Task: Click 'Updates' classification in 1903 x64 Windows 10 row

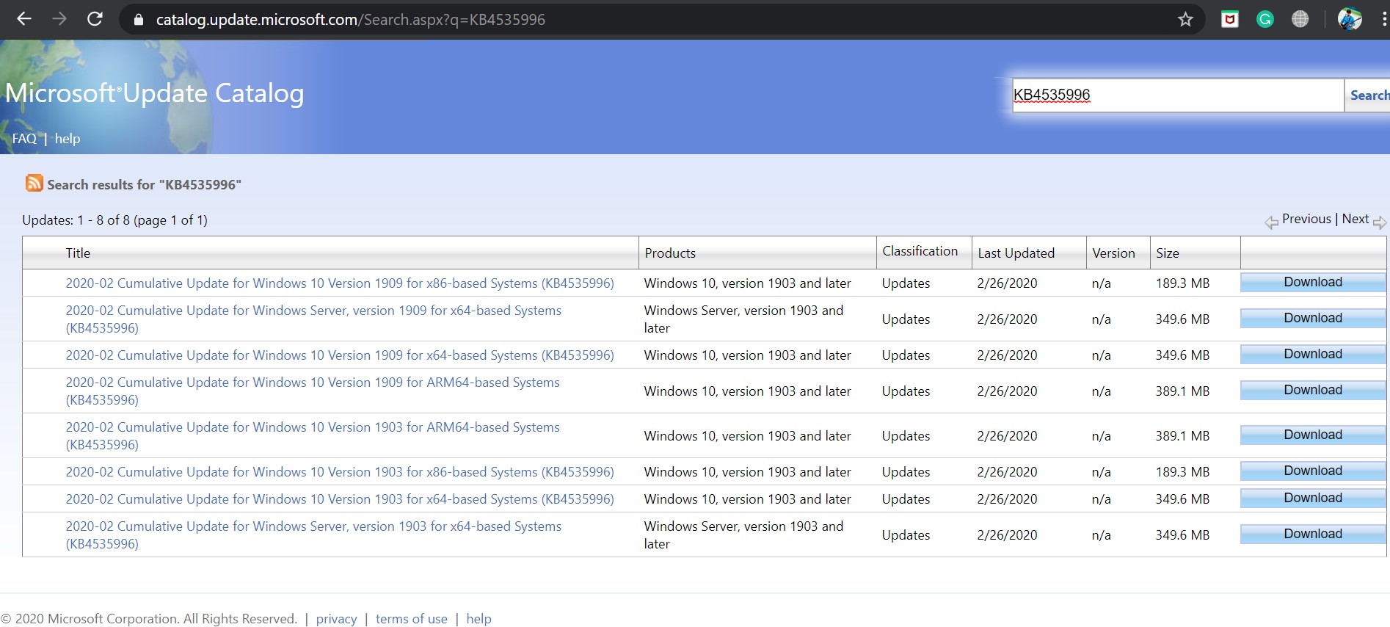Action: coord(906,499)
